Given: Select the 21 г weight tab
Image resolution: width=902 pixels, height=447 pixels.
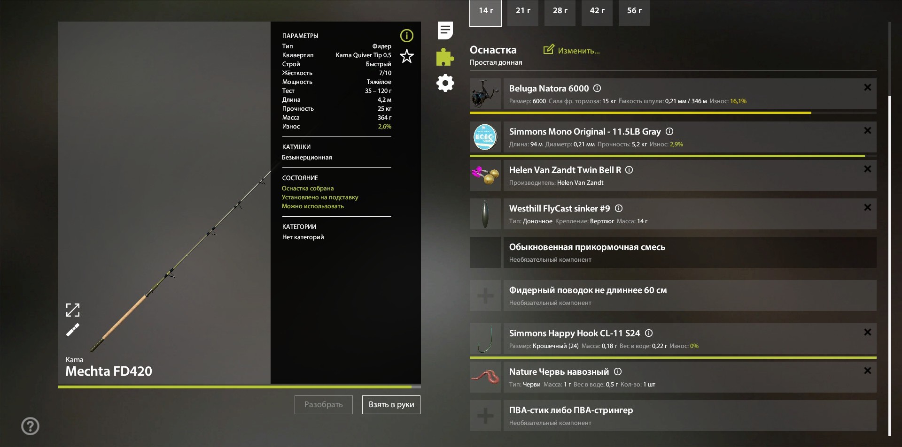Looking at the screenshot, I should 523,13.
